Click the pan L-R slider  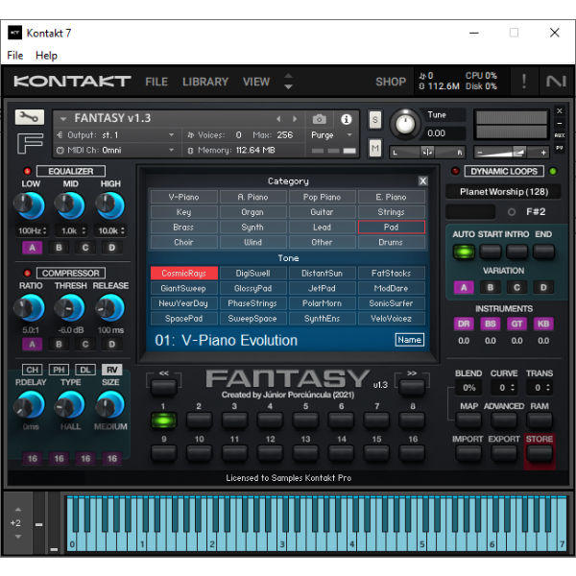tap(427, 152)
